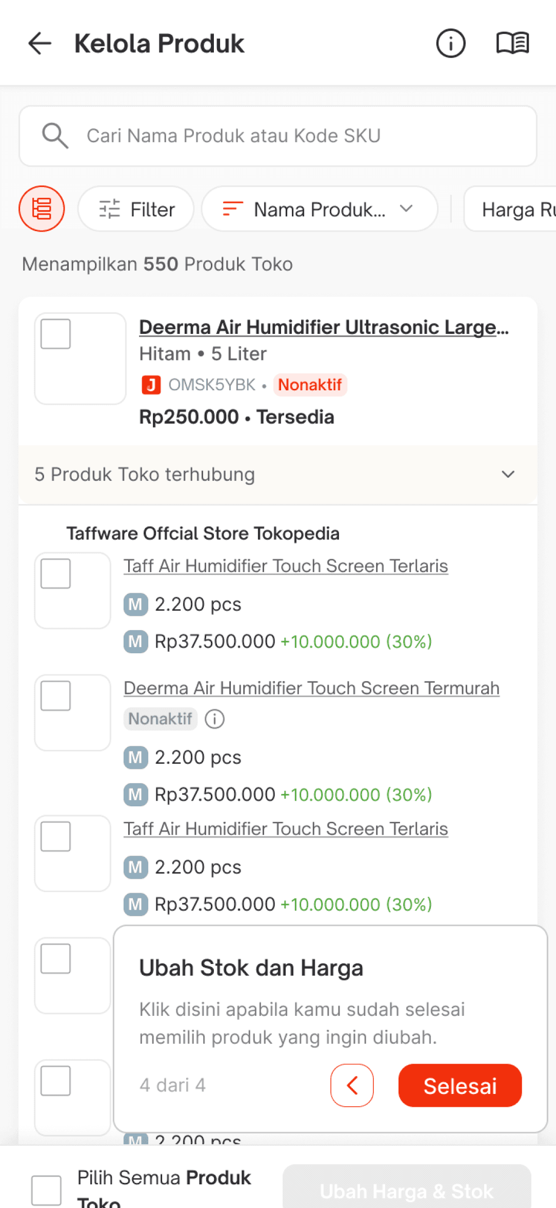Click the Selesai button

pyautogui.click(x=460, y=1085)
